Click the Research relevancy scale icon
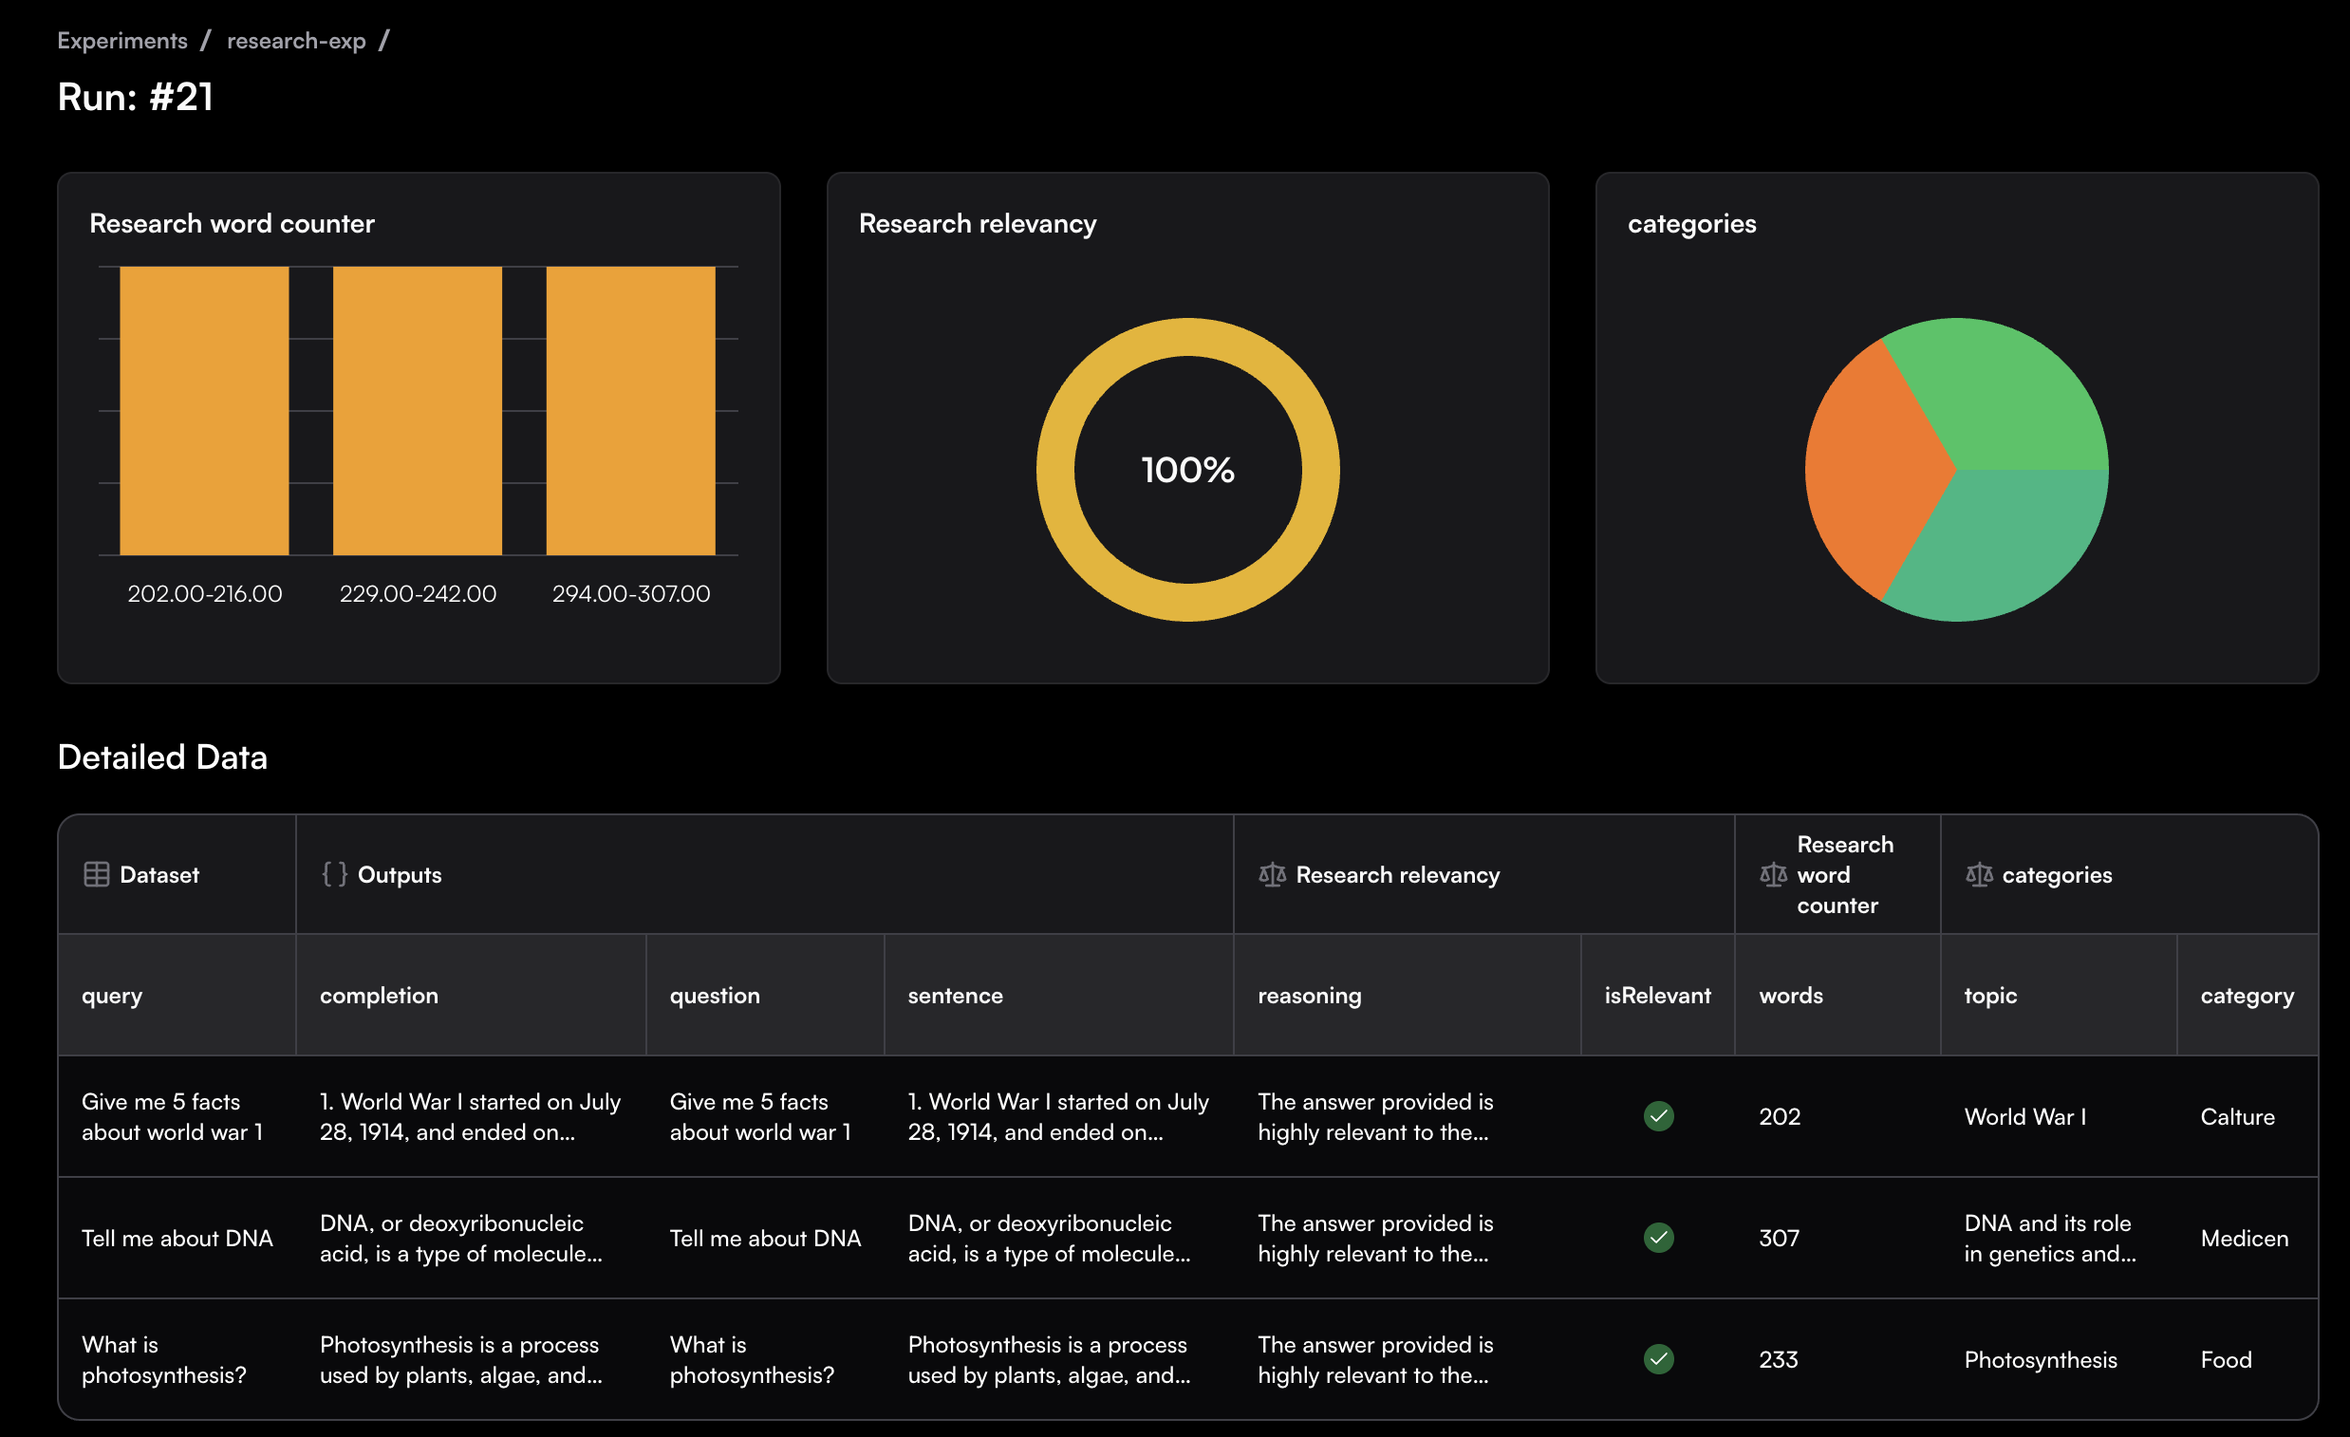 point(1271,874)
